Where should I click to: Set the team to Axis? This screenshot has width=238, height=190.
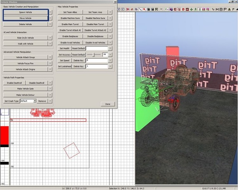pyautogui.click(x=95, y=12)
